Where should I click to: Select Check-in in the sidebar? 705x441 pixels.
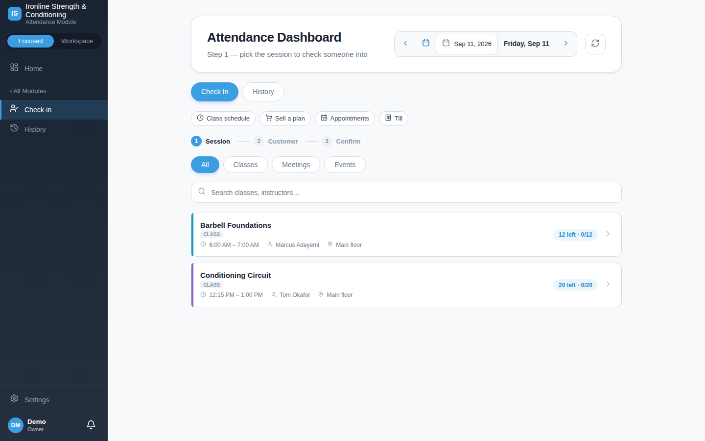click(54, 110)
